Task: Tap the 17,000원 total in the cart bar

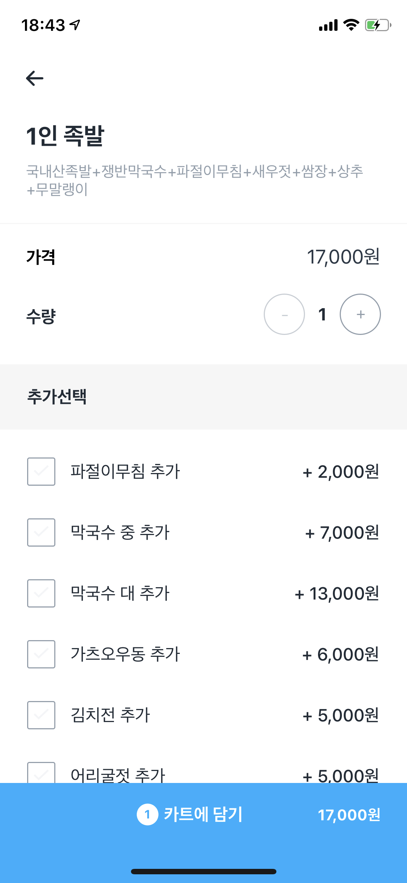Action: pos(349,815)
